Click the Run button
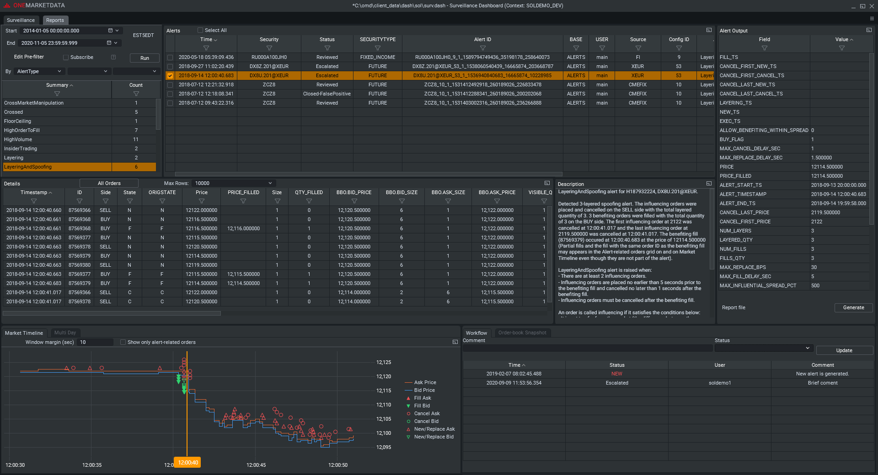 (x=144, y=58)
